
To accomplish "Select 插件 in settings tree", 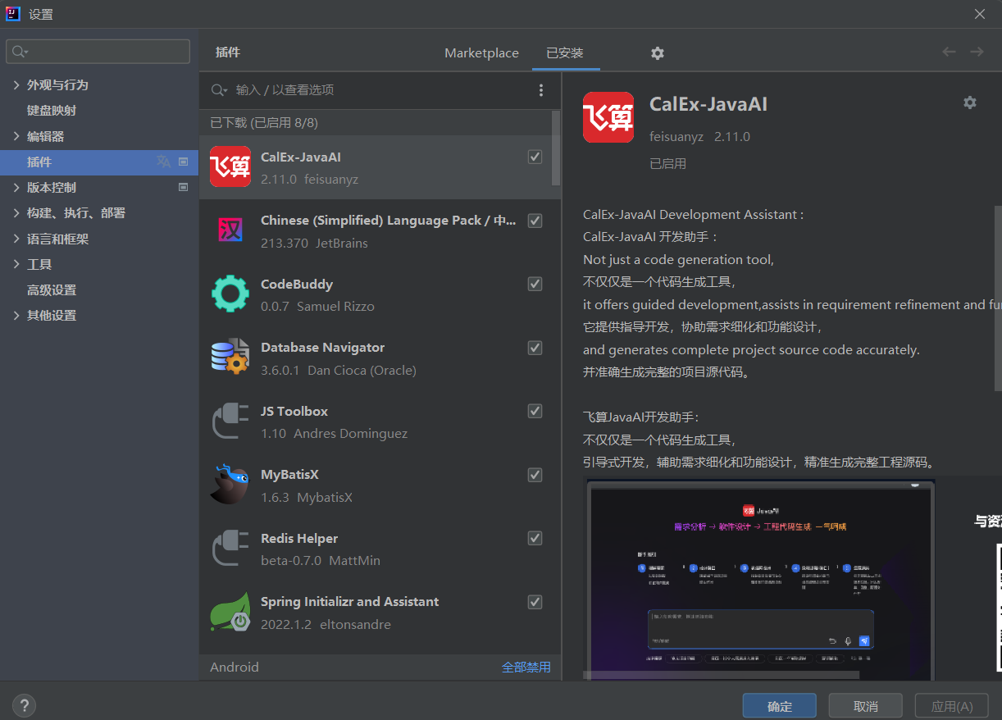I will tap(99, 162).
